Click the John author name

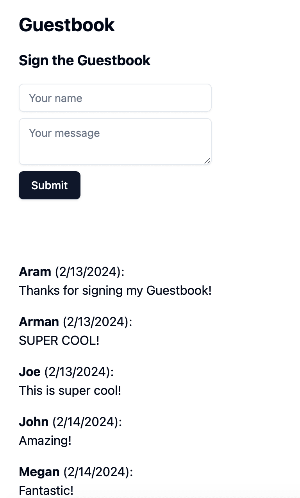pos(34,422)
